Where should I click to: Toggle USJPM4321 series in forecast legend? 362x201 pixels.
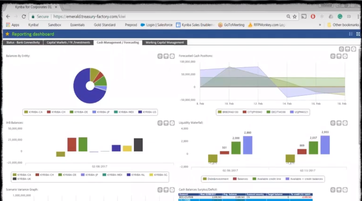299,112
